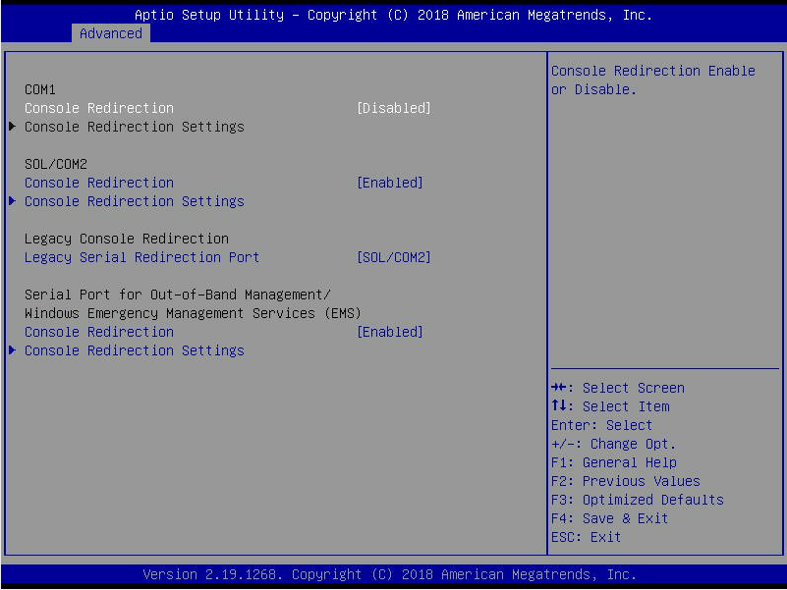
Task: Click the Console Redirection help description
Action: [653, 80]
